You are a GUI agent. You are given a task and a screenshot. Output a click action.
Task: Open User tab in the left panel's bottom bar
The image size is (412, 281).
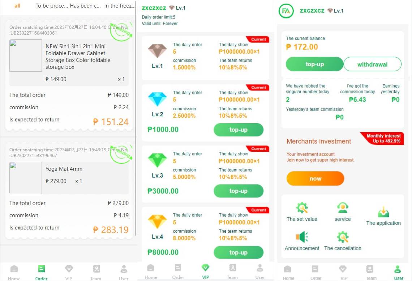[124, 273]
